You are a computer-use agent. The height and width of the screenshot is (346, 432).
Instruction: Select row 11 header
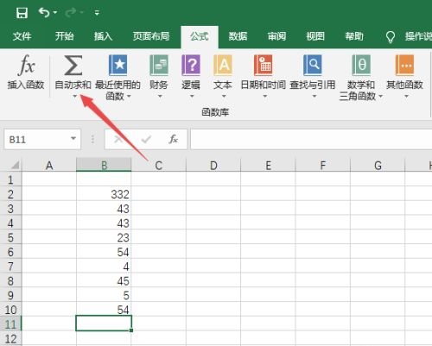point(10,324)
